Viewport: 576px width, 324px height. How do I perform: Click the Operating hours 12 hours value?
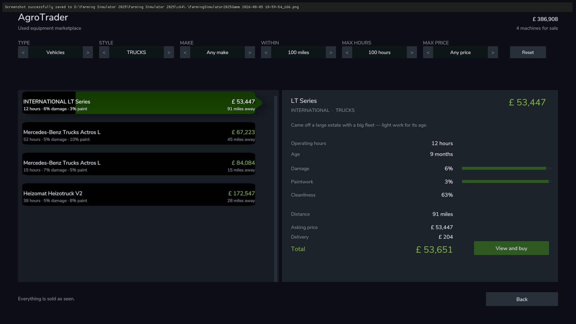[442, 143]
